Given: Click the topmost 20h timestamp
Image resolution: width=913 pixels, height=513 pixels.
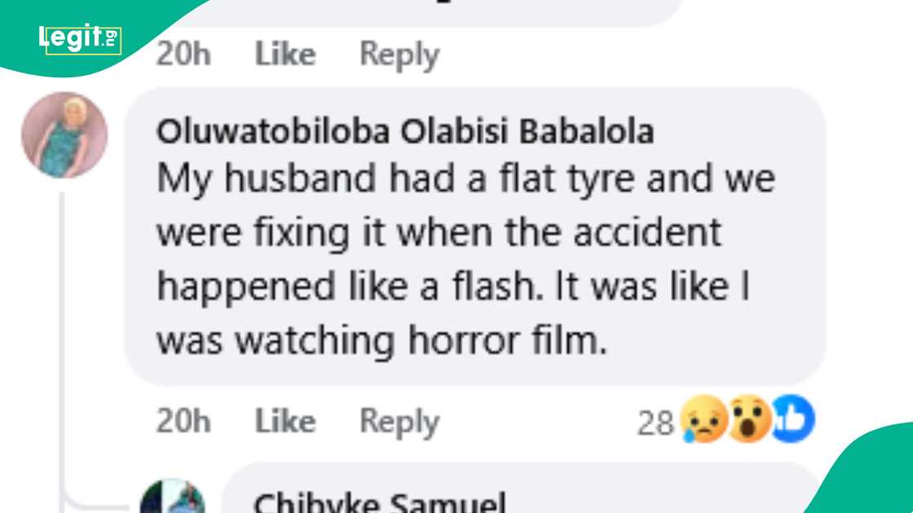Looking at the screenshot, I should pos(185,54).
